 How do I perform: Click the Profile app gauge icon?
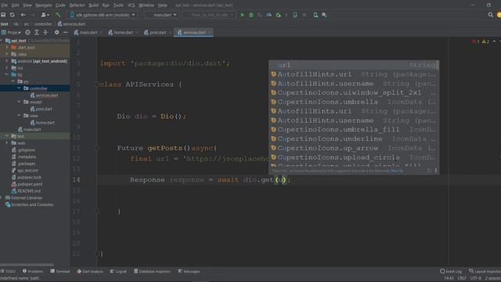(269, 15)
